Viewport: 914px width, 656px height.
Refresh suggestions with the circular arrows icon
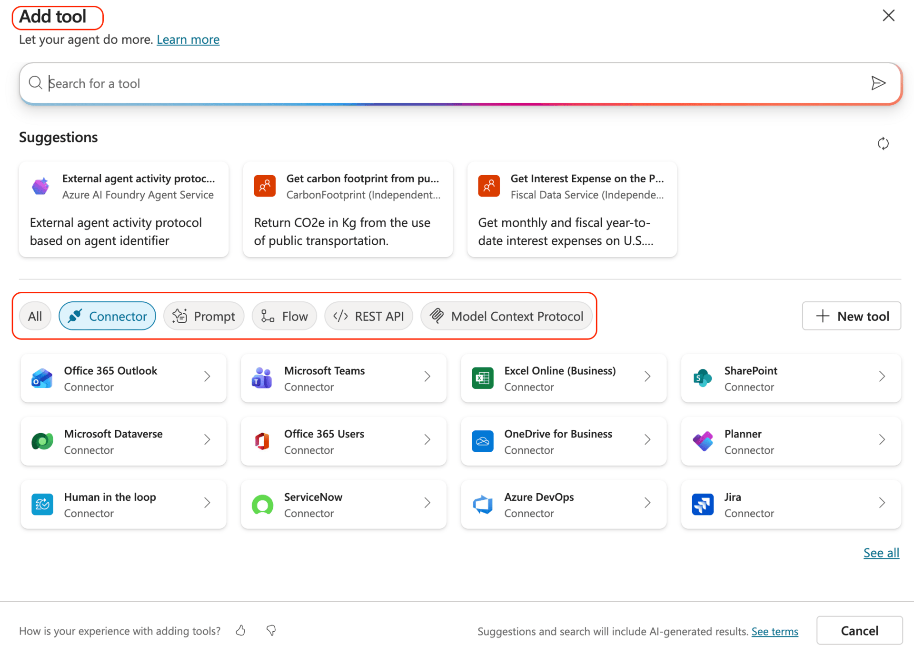(x=883, y=143)
